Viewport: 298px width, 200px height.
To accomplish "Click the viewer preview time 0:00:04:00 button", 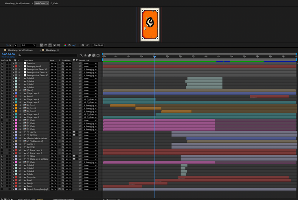I will [x=98, y=45].
